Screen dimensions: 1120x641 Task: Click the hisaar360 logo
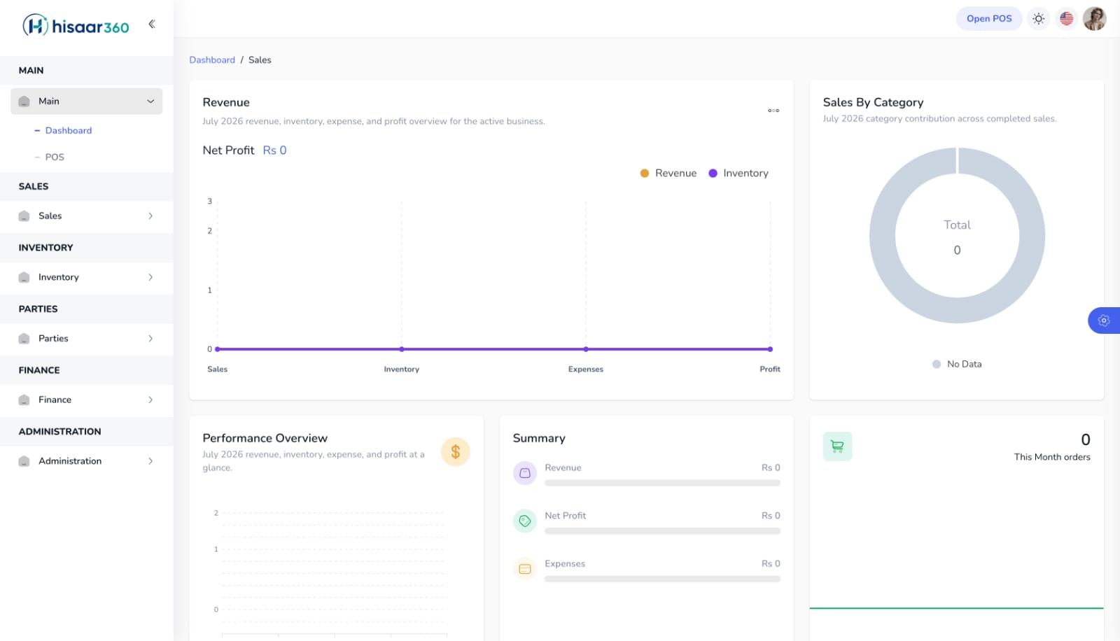click(x=76, y=25)
